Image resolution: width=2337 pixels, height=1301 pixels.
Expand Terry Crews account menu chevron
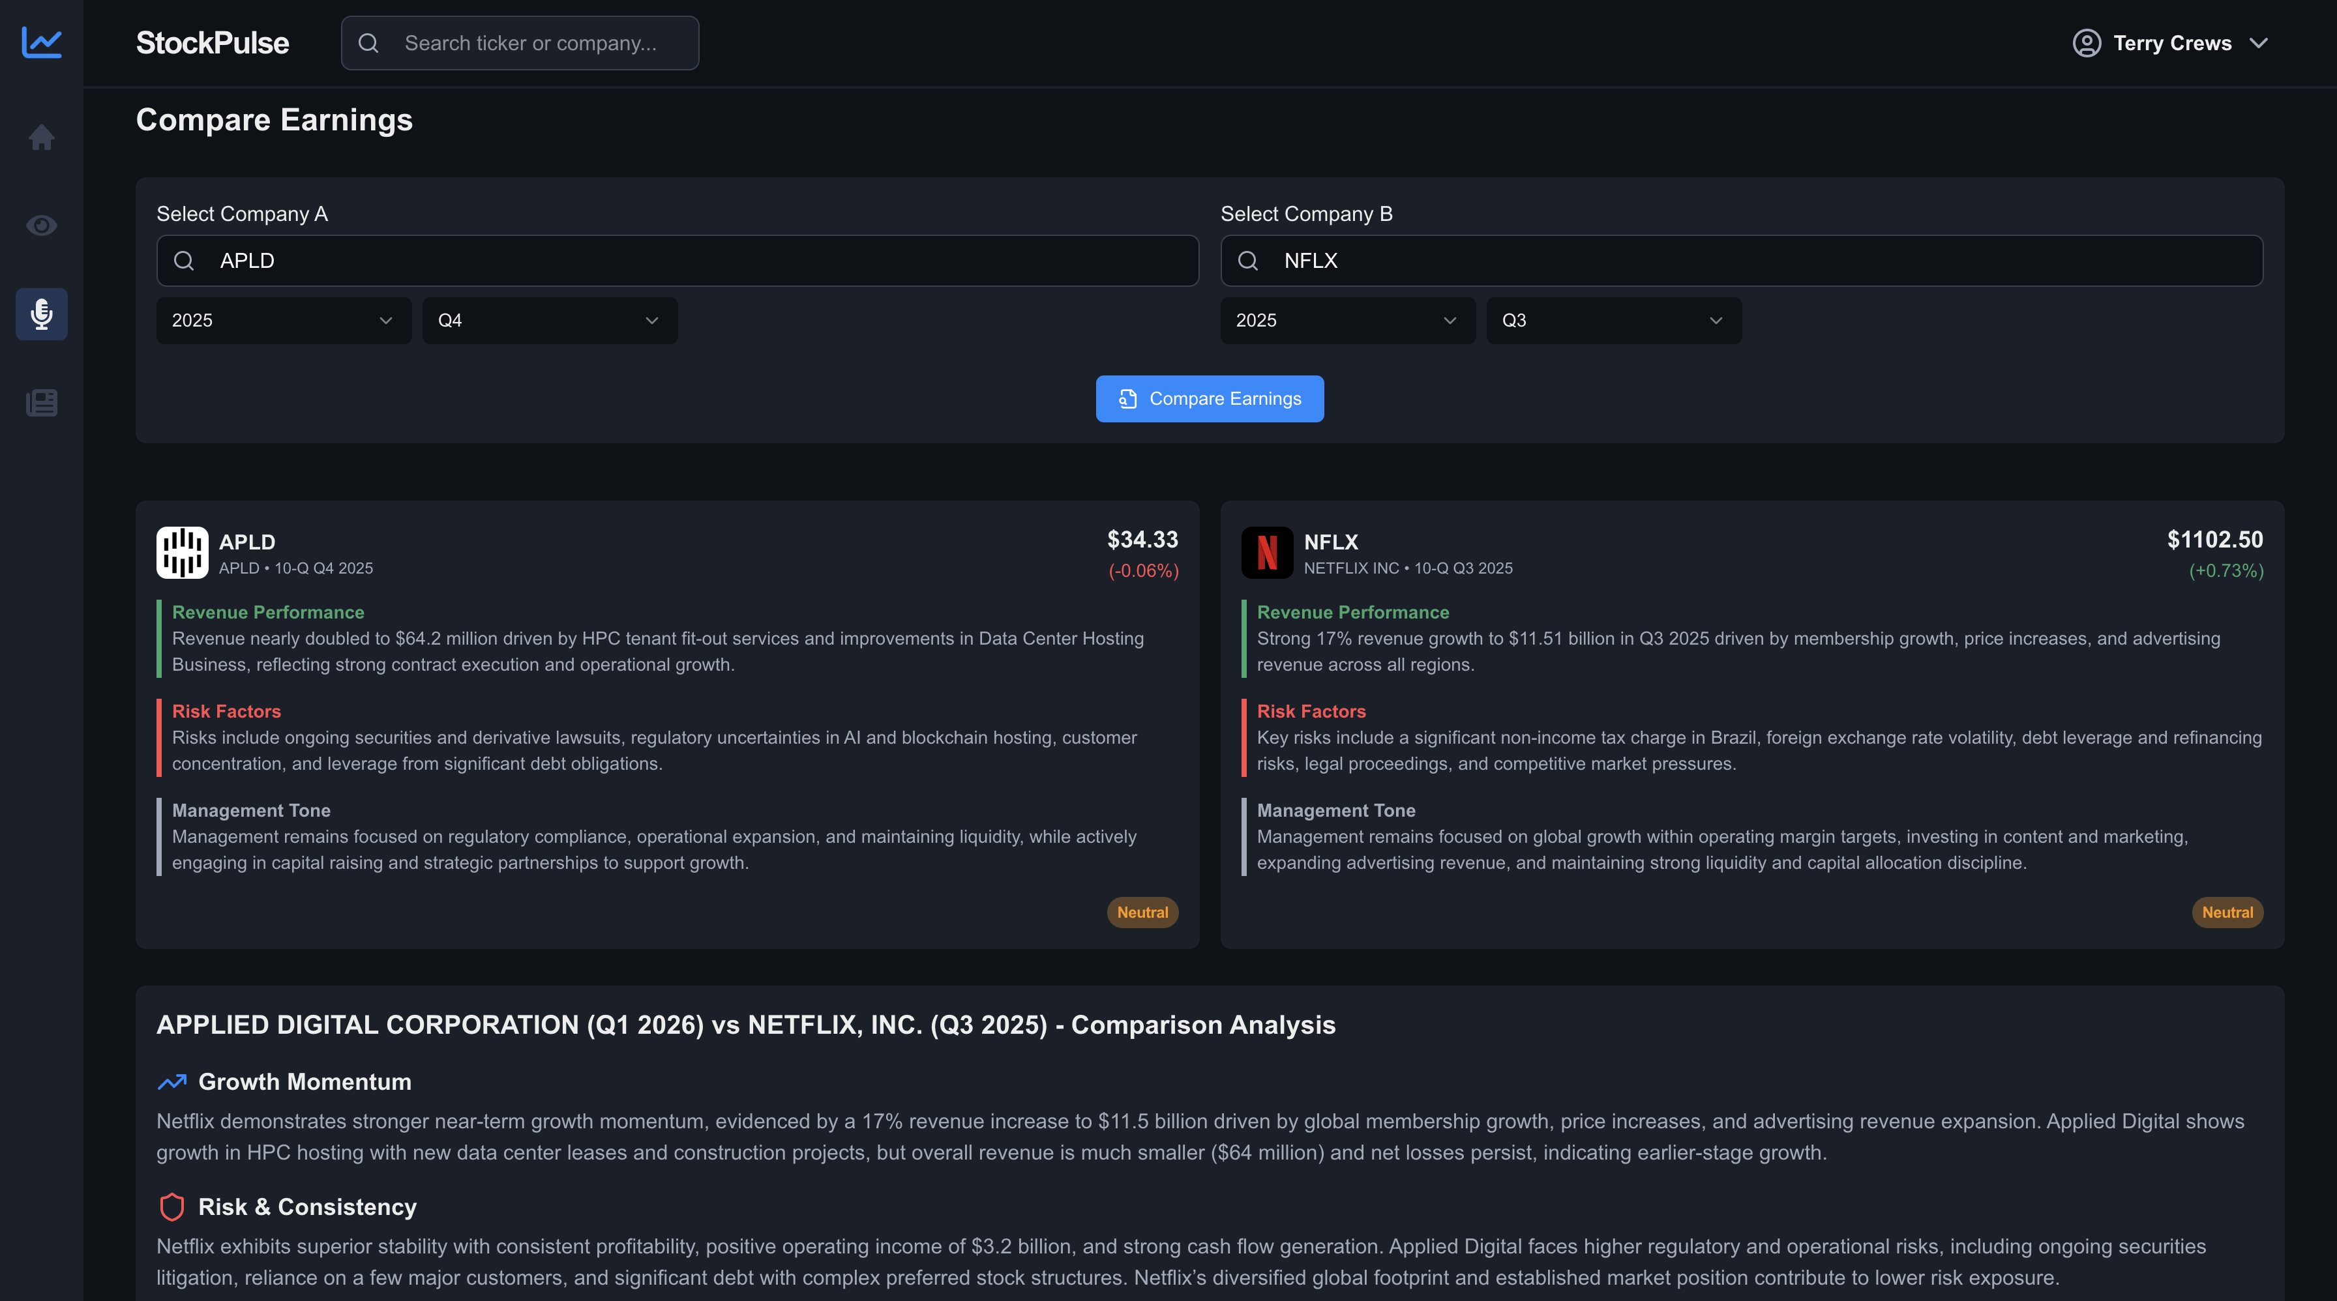click(x=2259, y=42)
